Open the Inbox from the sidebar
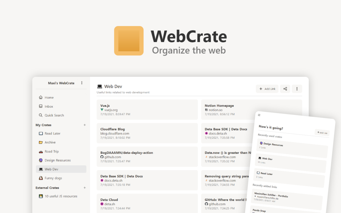341x213 pixels. pos(48,106)
